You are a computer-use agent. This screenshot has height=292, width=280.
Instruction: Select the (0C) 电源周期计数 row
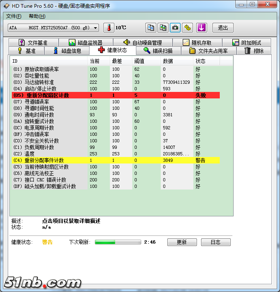click(x=116, y=128)
